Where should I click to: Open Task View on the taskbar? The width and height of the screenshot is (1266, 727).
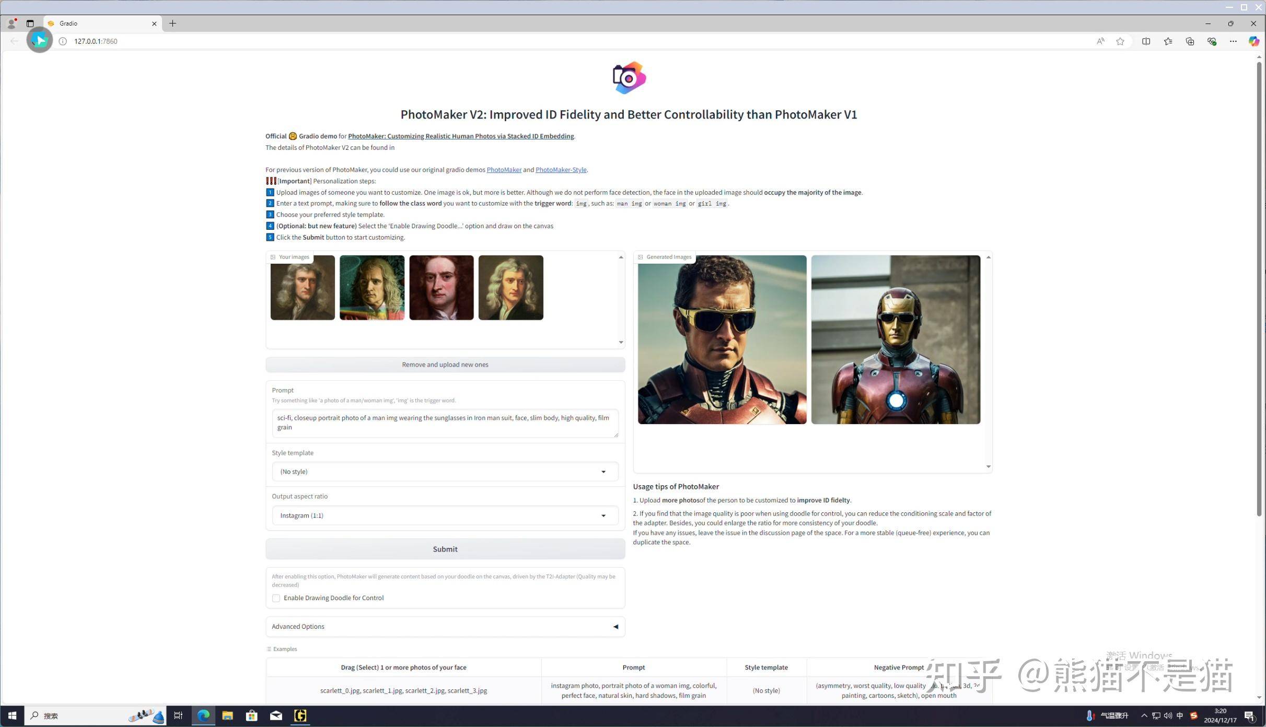(x=178, y=716)
